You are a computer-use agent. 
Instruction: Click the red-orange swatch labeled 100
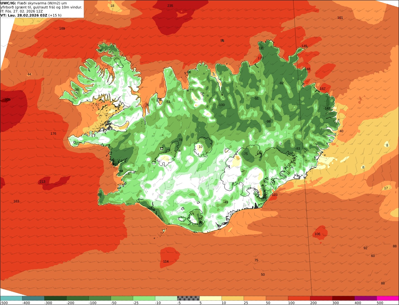point(299,298)
